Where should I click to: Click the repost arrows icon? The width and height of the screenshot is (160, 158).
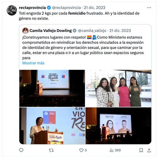[x=51, y=150]
